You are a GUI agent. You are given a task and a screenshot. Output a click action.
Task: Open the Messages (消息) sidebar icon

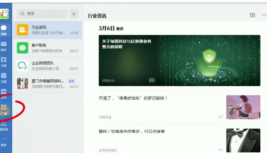[4, 30]
